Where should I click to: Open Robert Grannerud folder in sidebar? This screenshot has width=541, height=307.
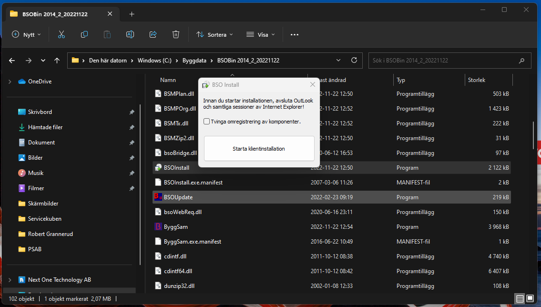coord(51,234)
